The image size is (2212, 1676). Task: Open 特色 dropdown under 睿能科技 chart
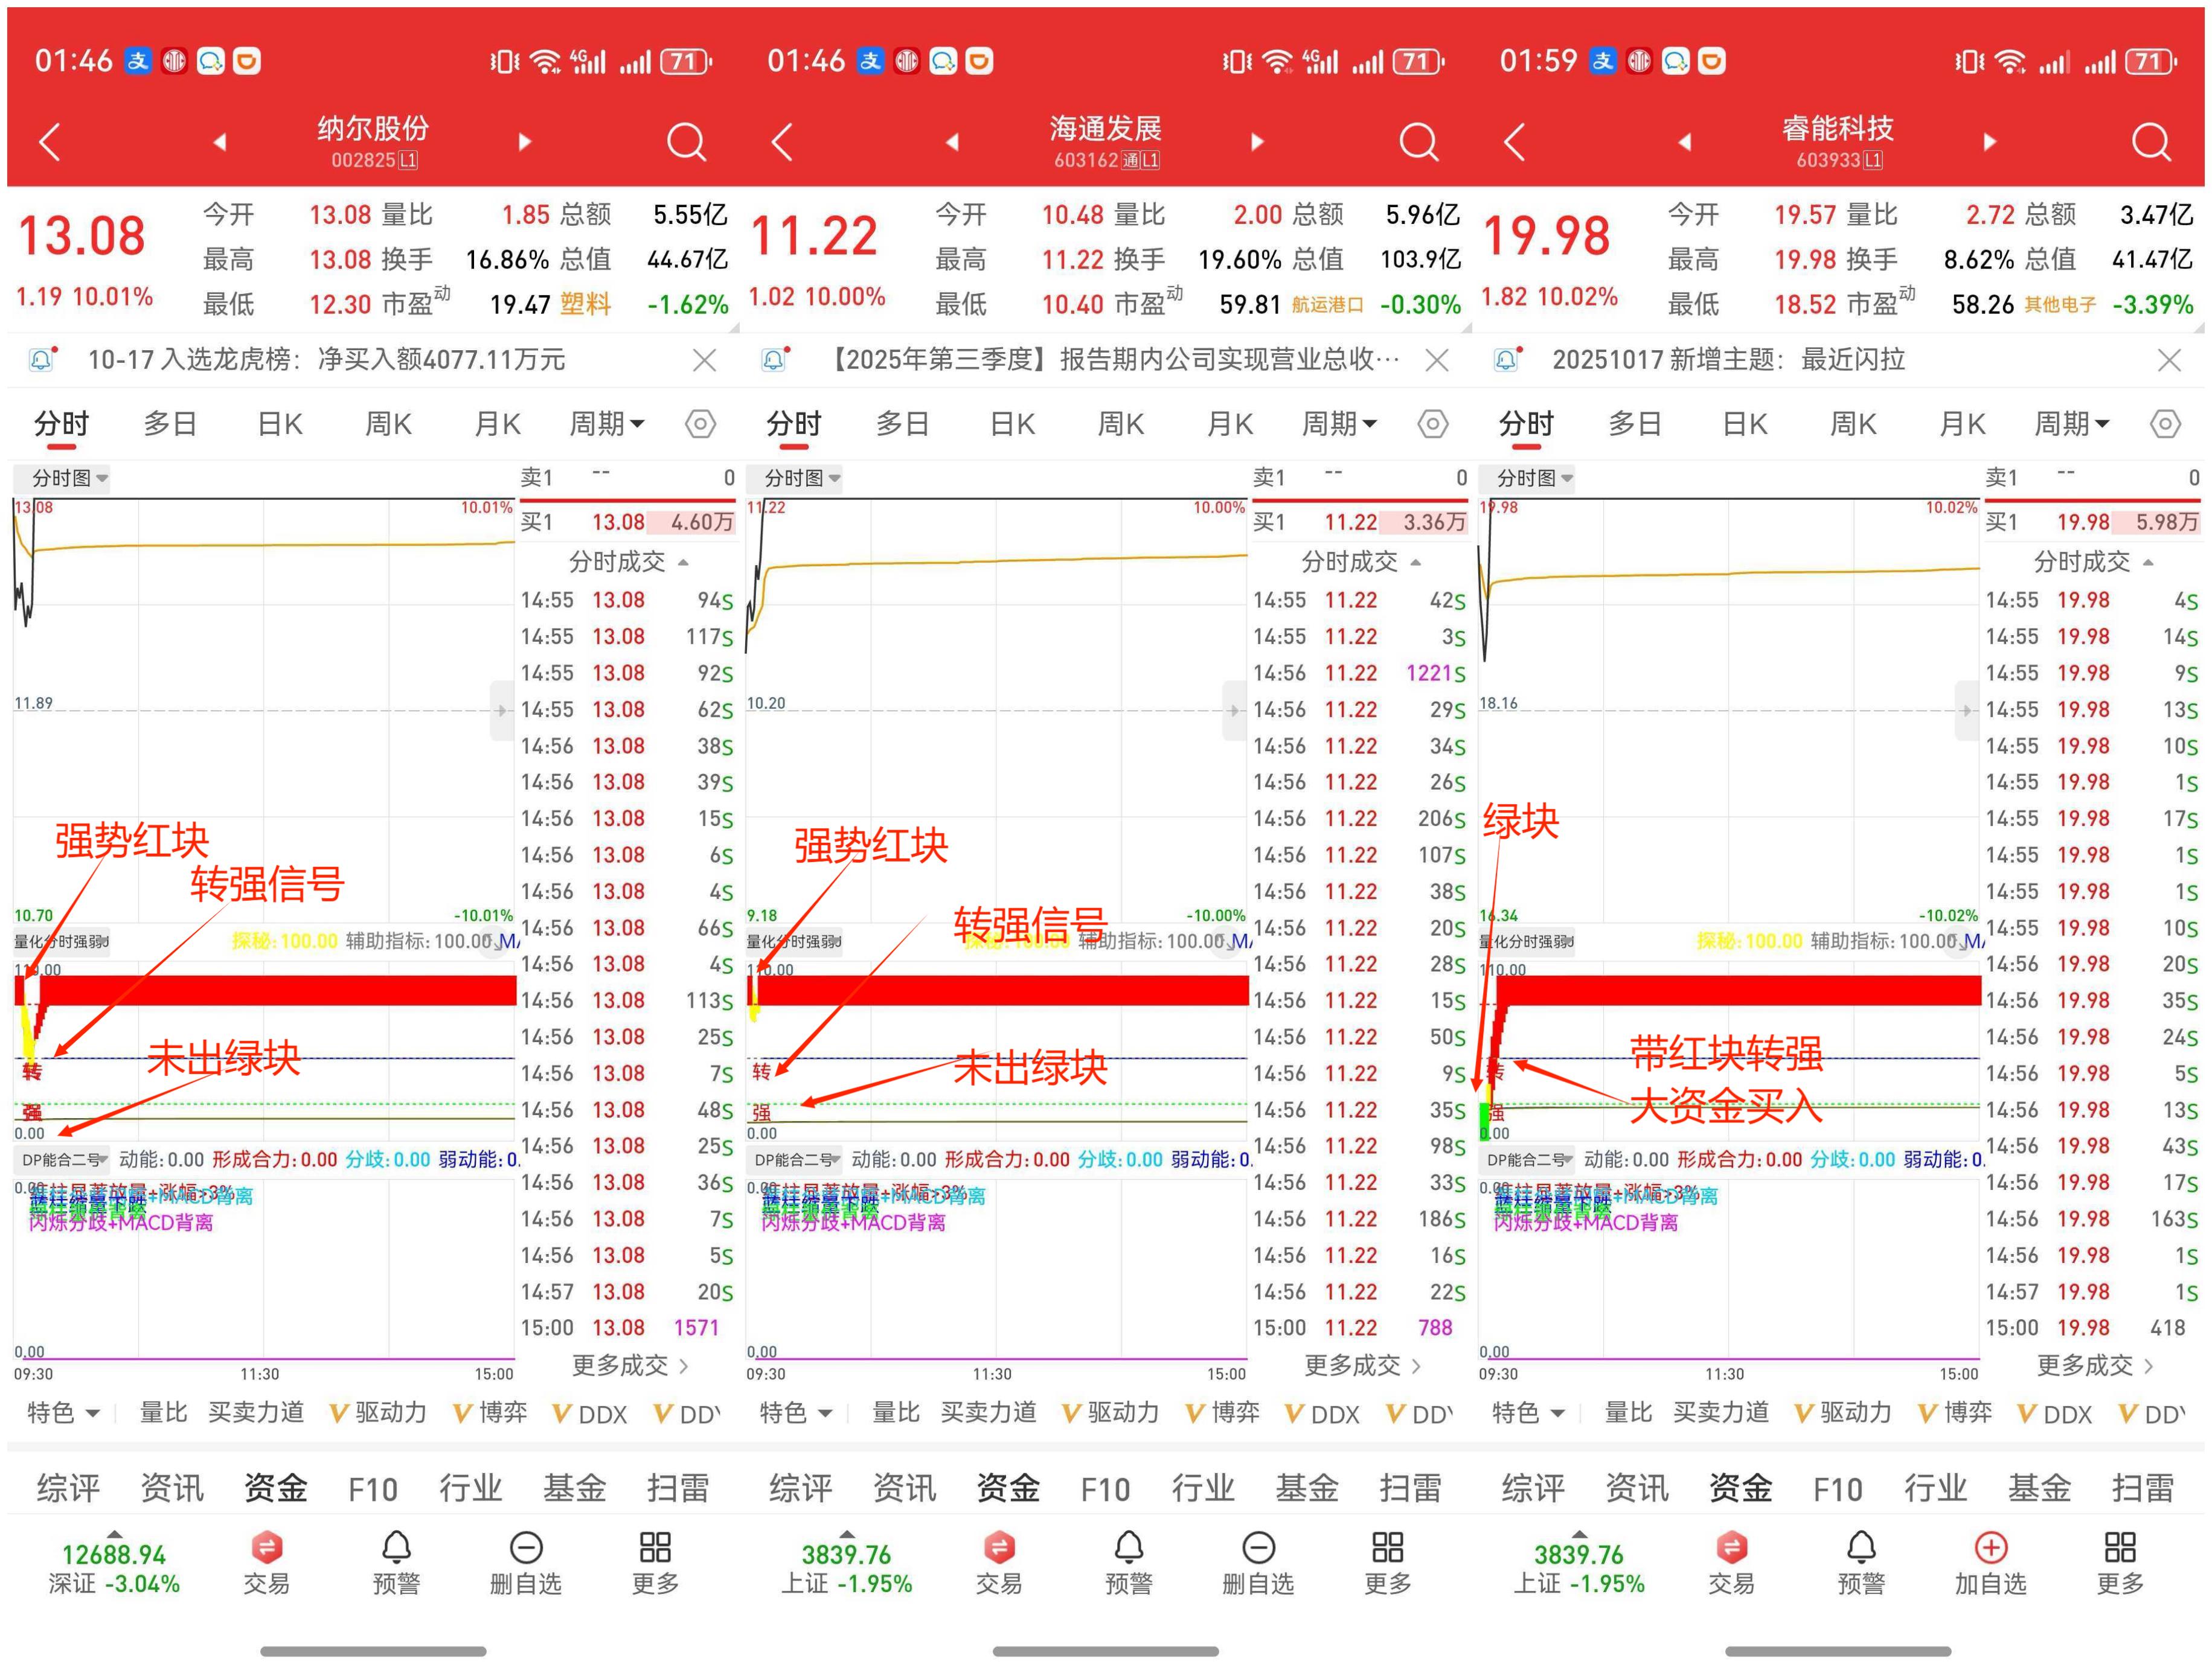[1527, 1413]
